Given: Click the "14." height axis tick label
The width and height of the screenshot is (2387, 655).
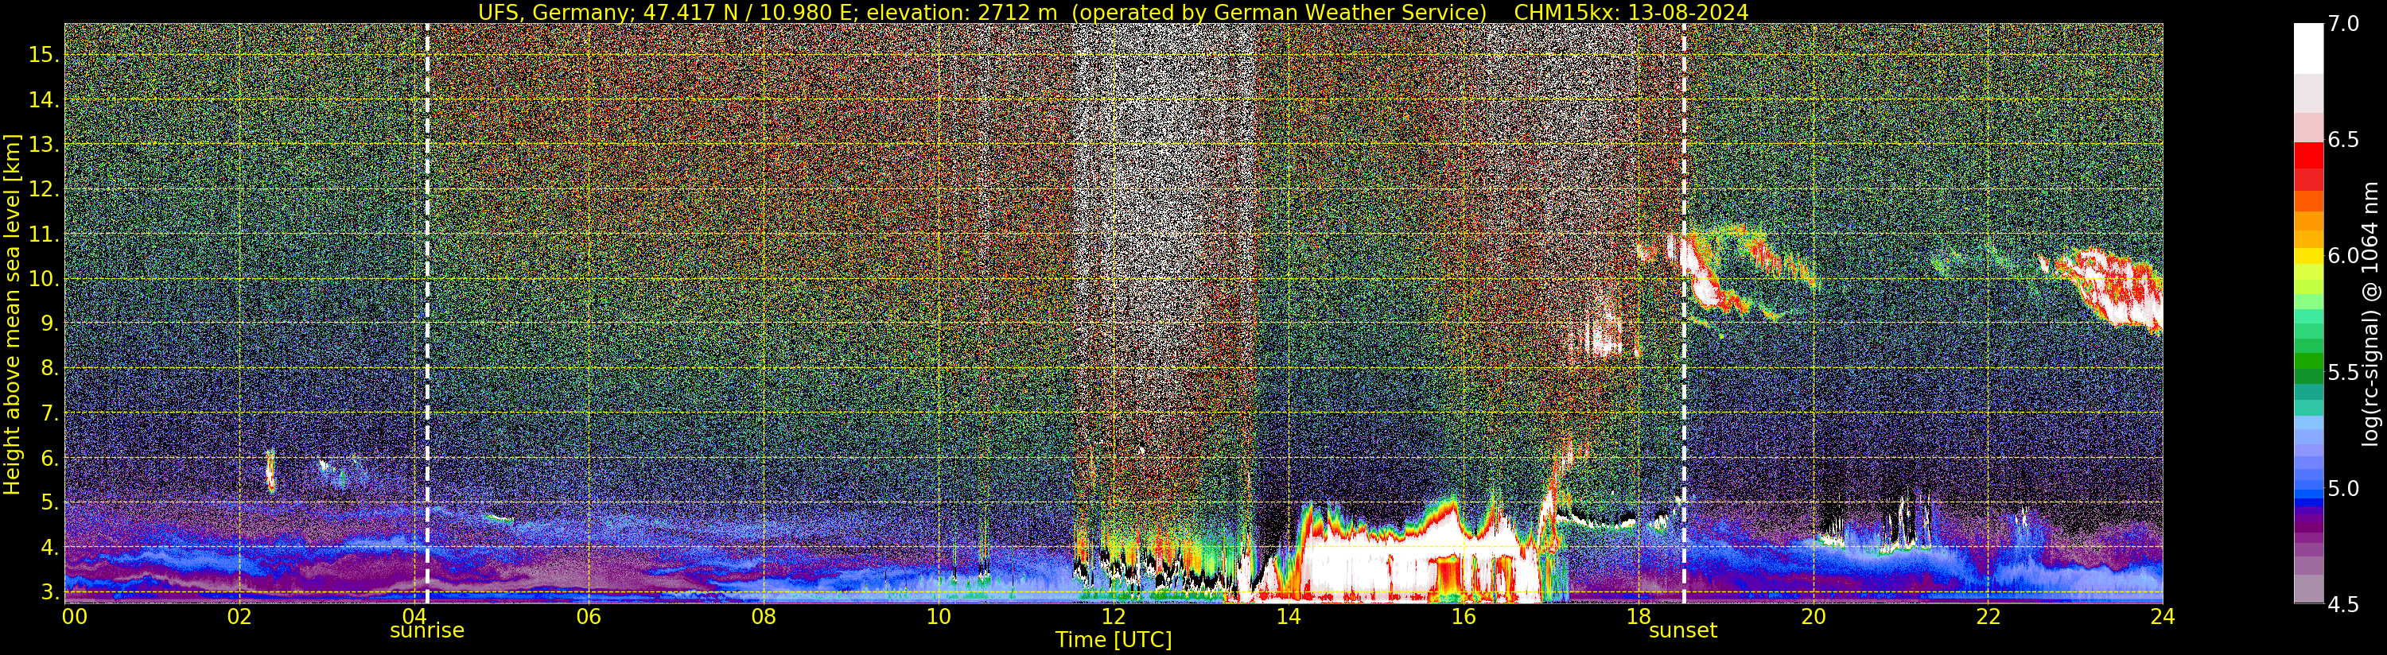Looking at the screenshot, I should 44,100.
